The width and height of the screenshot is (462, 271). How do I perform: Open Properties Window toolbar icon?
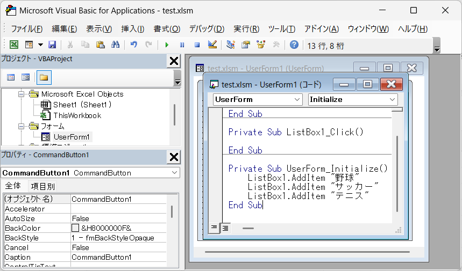click(x=246, y=45)
